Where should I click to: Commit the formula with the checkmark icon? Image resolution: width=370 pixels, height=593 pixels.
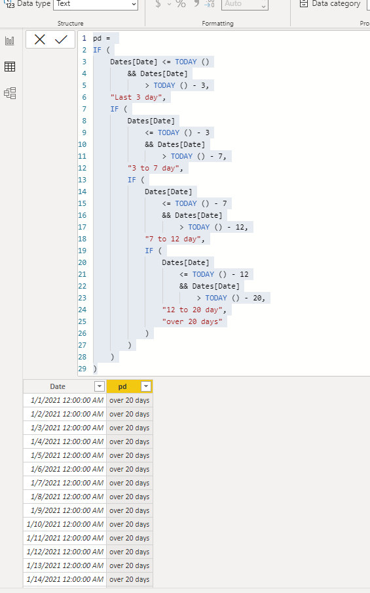(x=61, y=39)
